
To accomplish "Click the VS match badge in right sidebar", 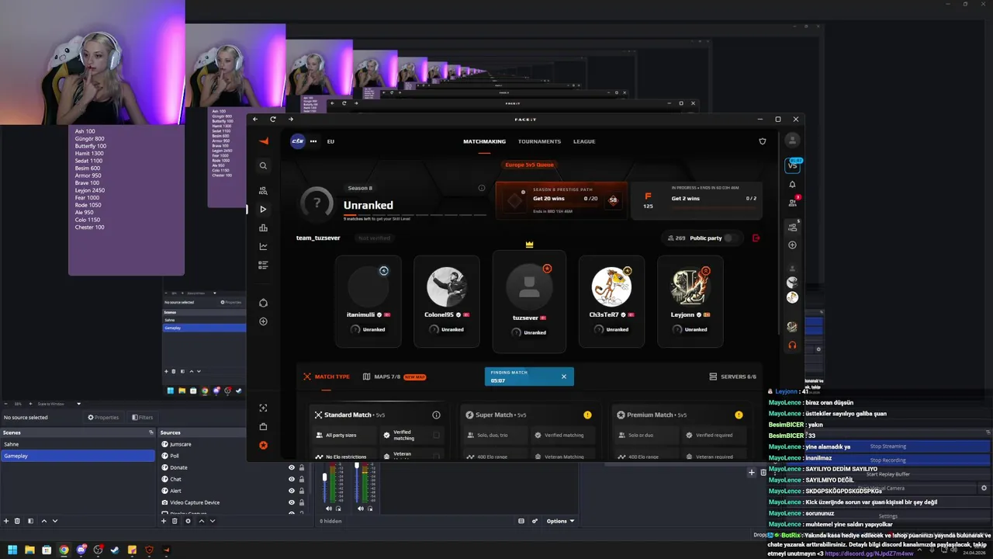I will click(792, 165).
